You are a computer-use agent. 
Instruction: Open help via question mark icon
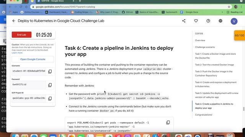tap(208, 21)
